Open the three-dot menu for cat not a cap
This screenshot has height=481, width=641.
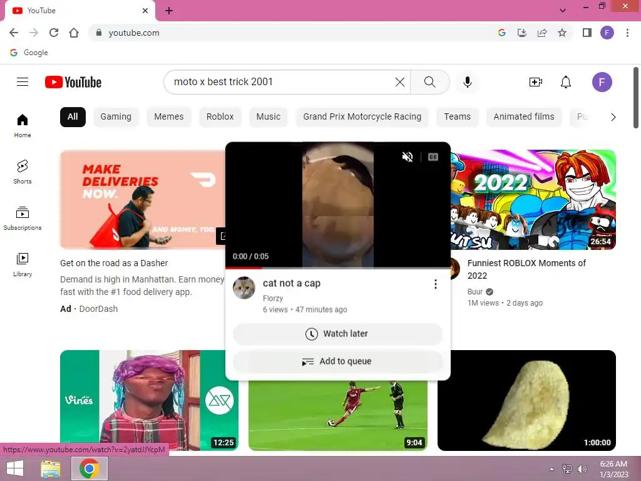coord(436,284)
